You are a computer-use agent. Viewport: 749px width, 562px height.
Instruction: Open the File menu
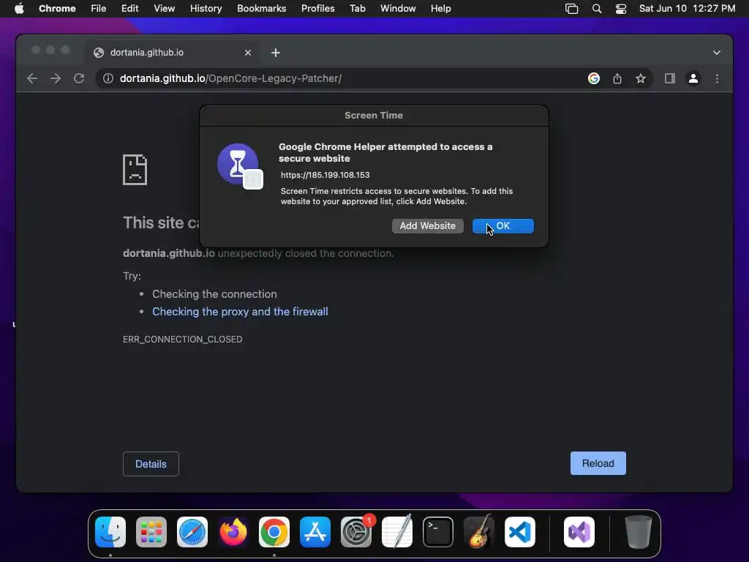pos(99,9)
